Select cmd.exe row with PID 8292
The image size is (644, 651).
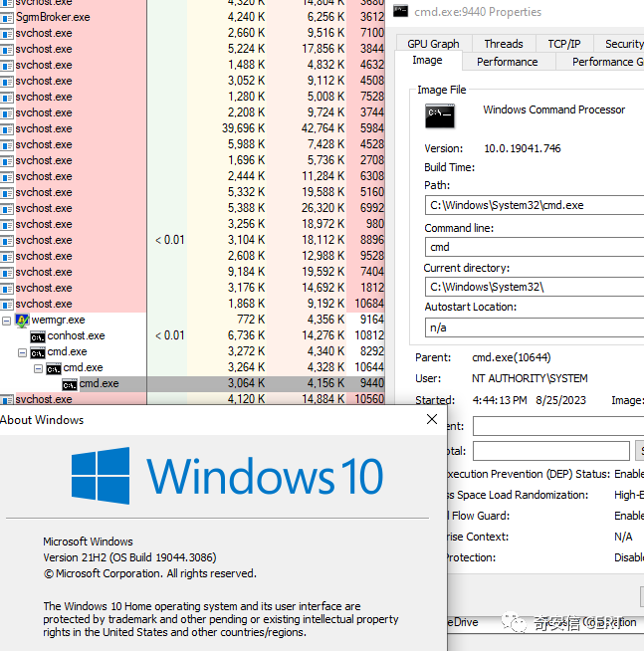pyautogui.click(x=192, y=352)
